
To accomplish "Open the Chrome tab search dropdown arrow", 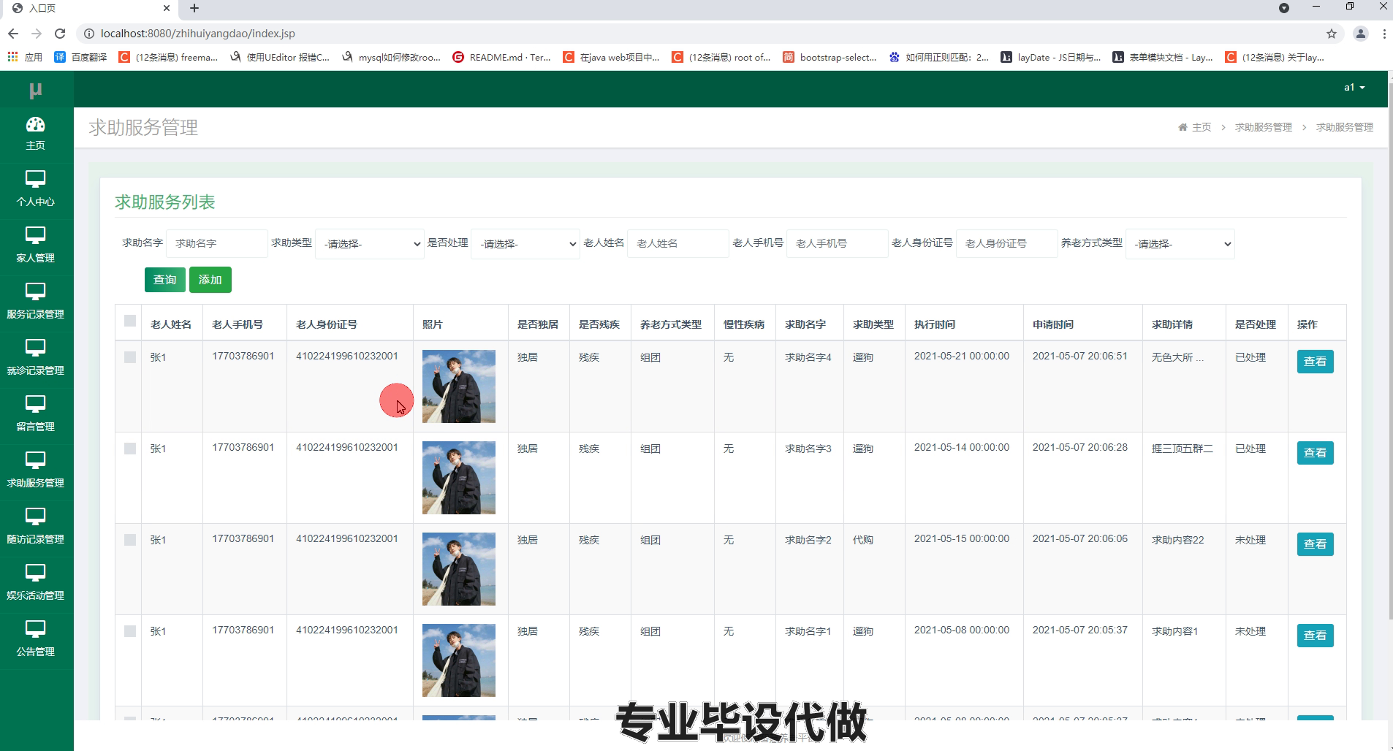I will pos(1284,8).
